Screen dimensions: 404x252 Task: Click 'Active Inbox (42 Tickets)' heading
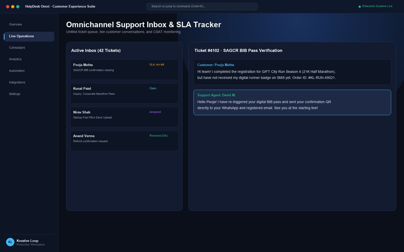96,50
